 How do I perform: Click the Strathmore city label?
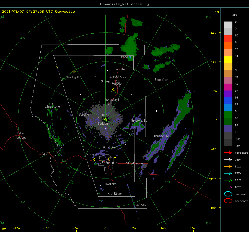134,163
